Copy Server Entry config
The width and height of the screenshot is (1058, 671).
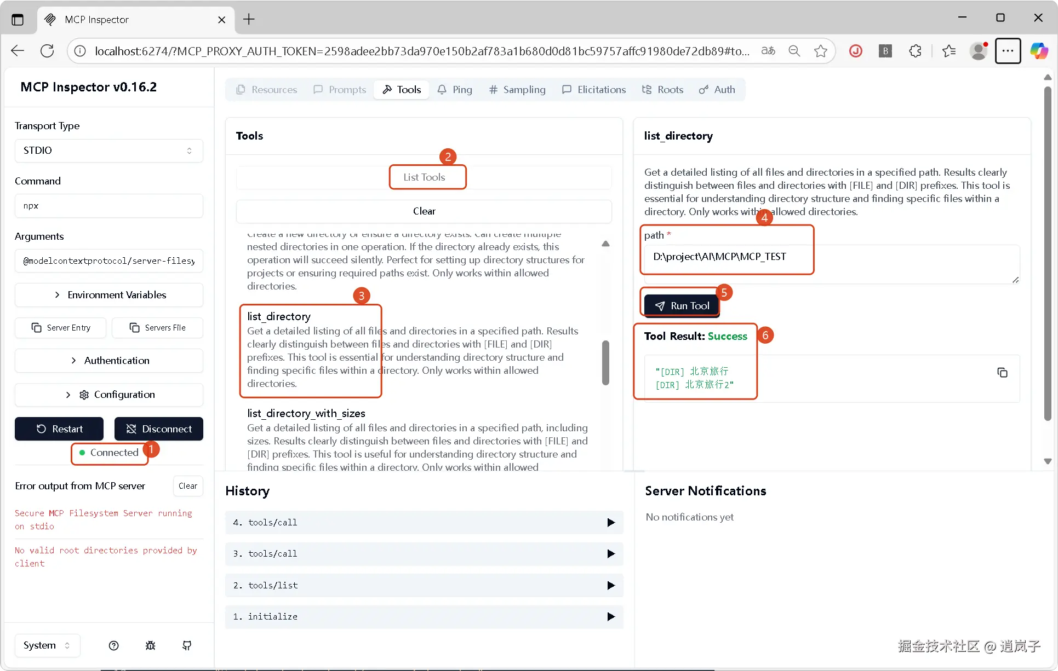[61, 327]
